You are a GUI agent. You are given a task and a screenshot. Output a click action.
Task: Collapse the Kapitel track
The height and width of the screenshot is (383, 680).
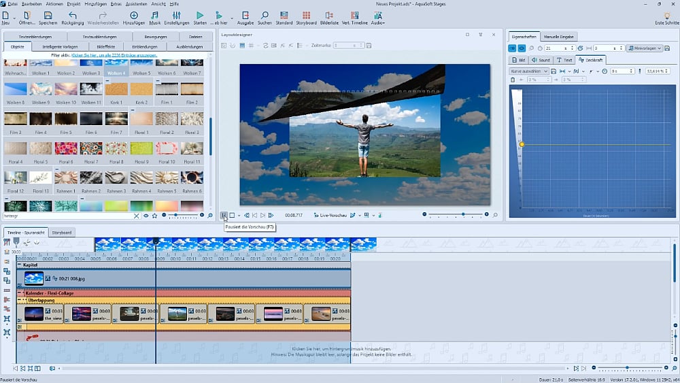click(x=20, y=265)
